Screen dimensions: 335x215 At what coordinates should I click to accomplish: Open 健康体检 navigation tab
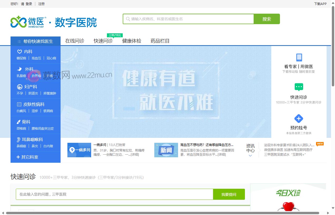[132, 41]
